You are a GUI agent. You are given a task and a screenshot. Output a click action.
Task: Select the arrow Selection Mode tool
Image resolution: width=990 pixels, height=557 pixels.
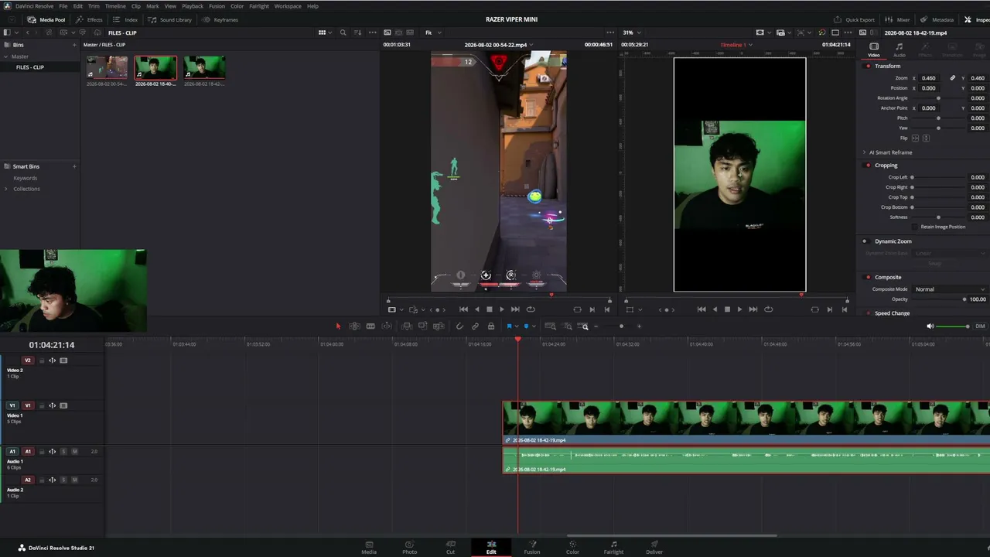[x=338, y=326]
